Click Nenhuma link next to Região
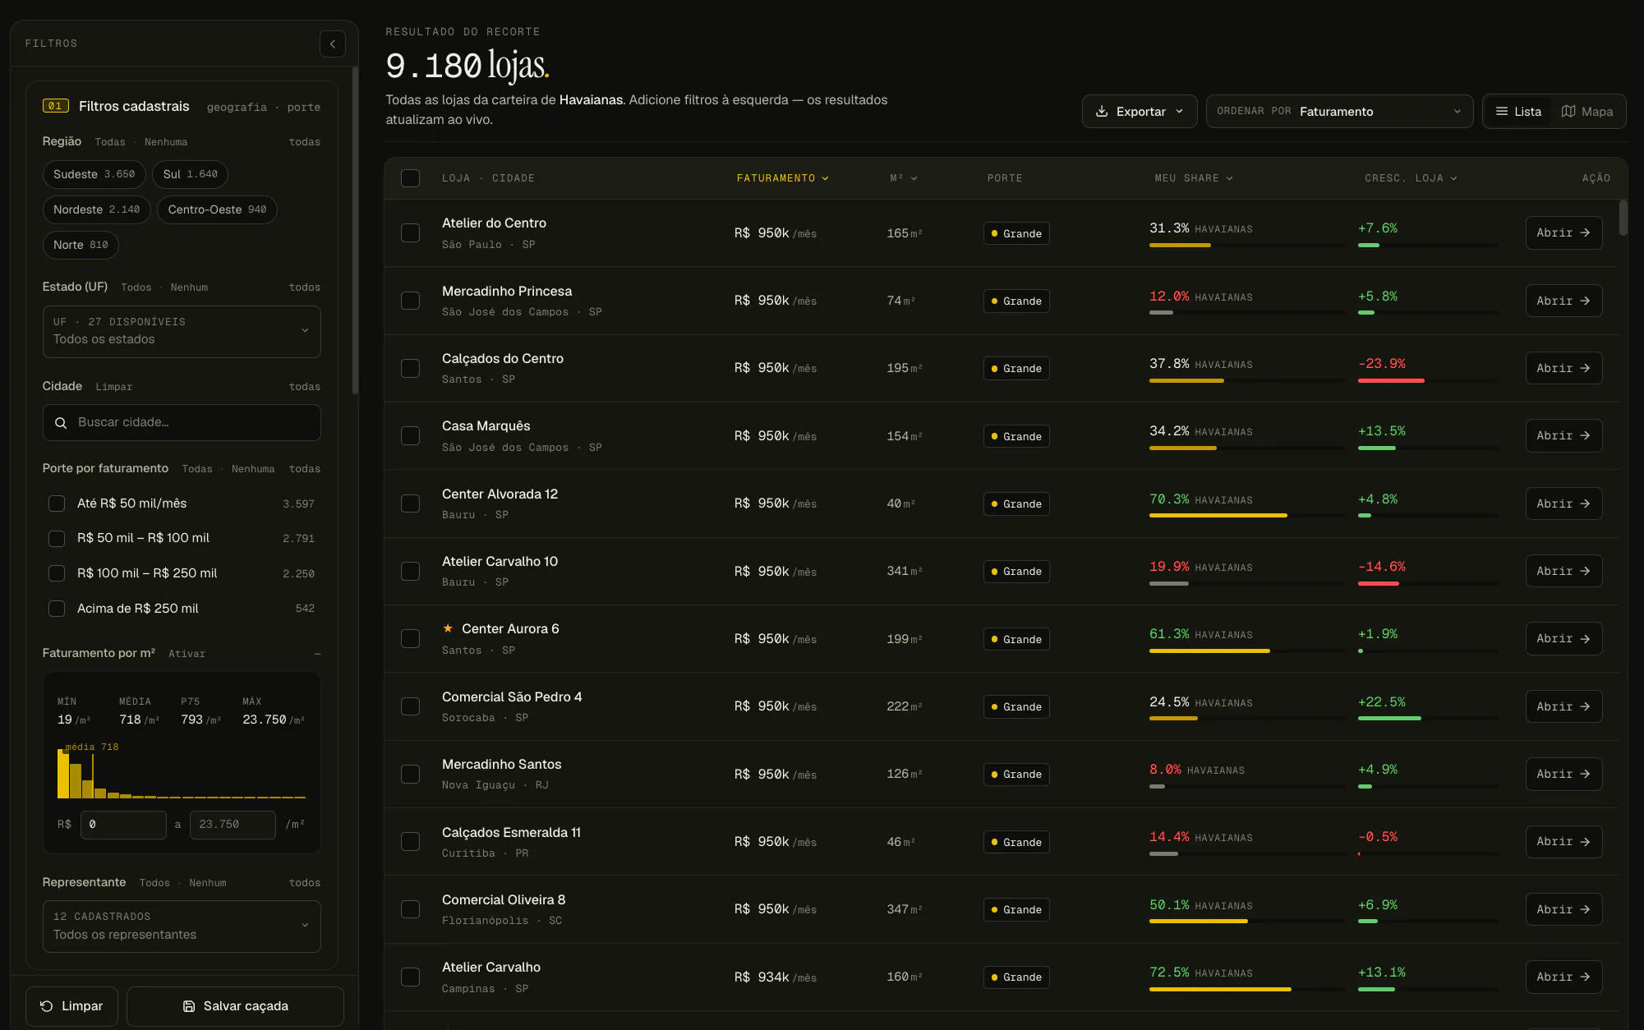The image size is (1644, 1030). [166, 142]
